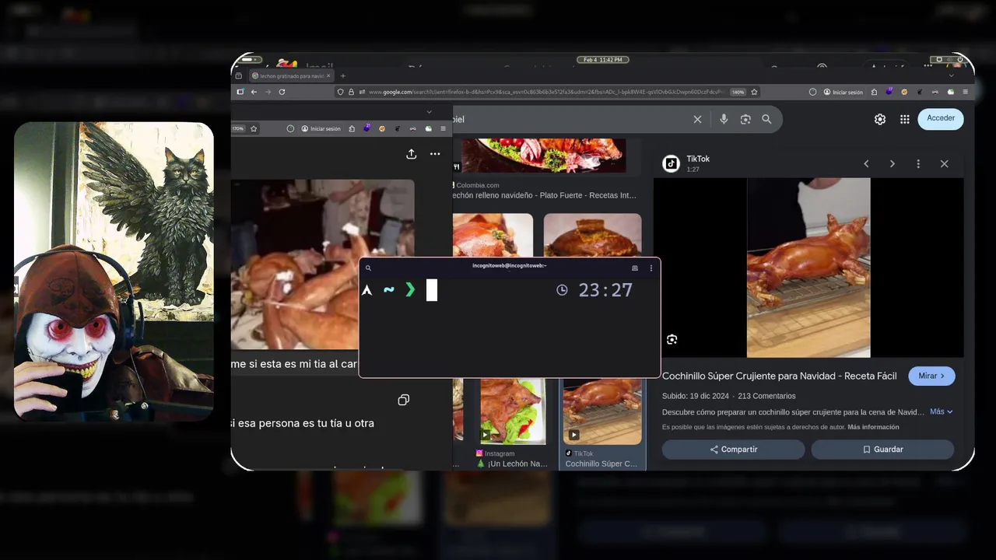Open Firefox hamburger menu in front window
This screenshot has height=560, width=996.
coord(965,92)
